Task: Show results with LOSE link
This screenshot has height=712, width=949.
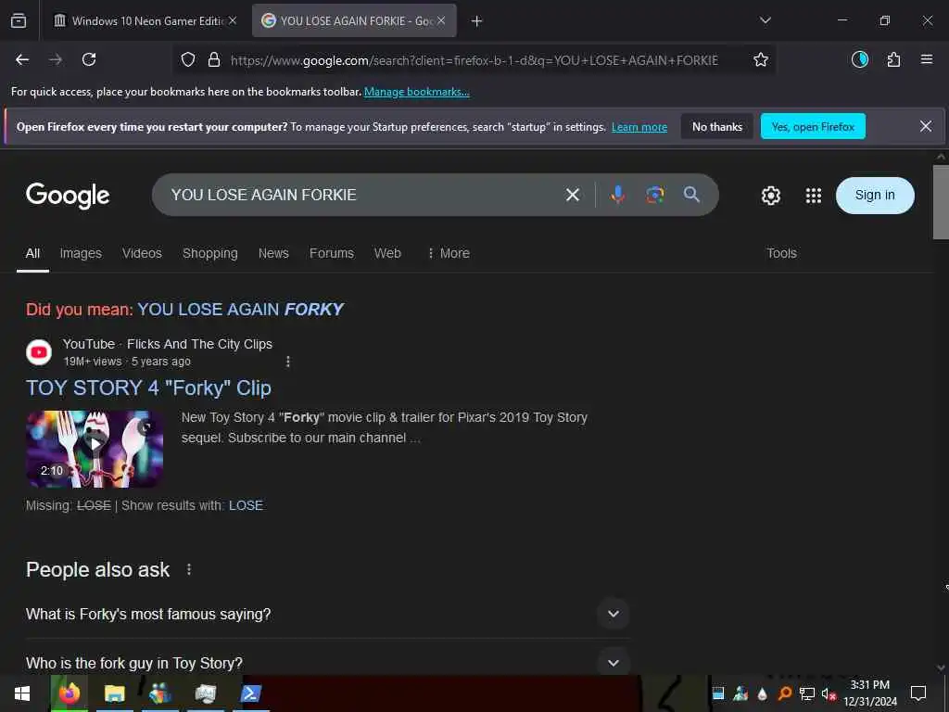Action: [246, 505]
